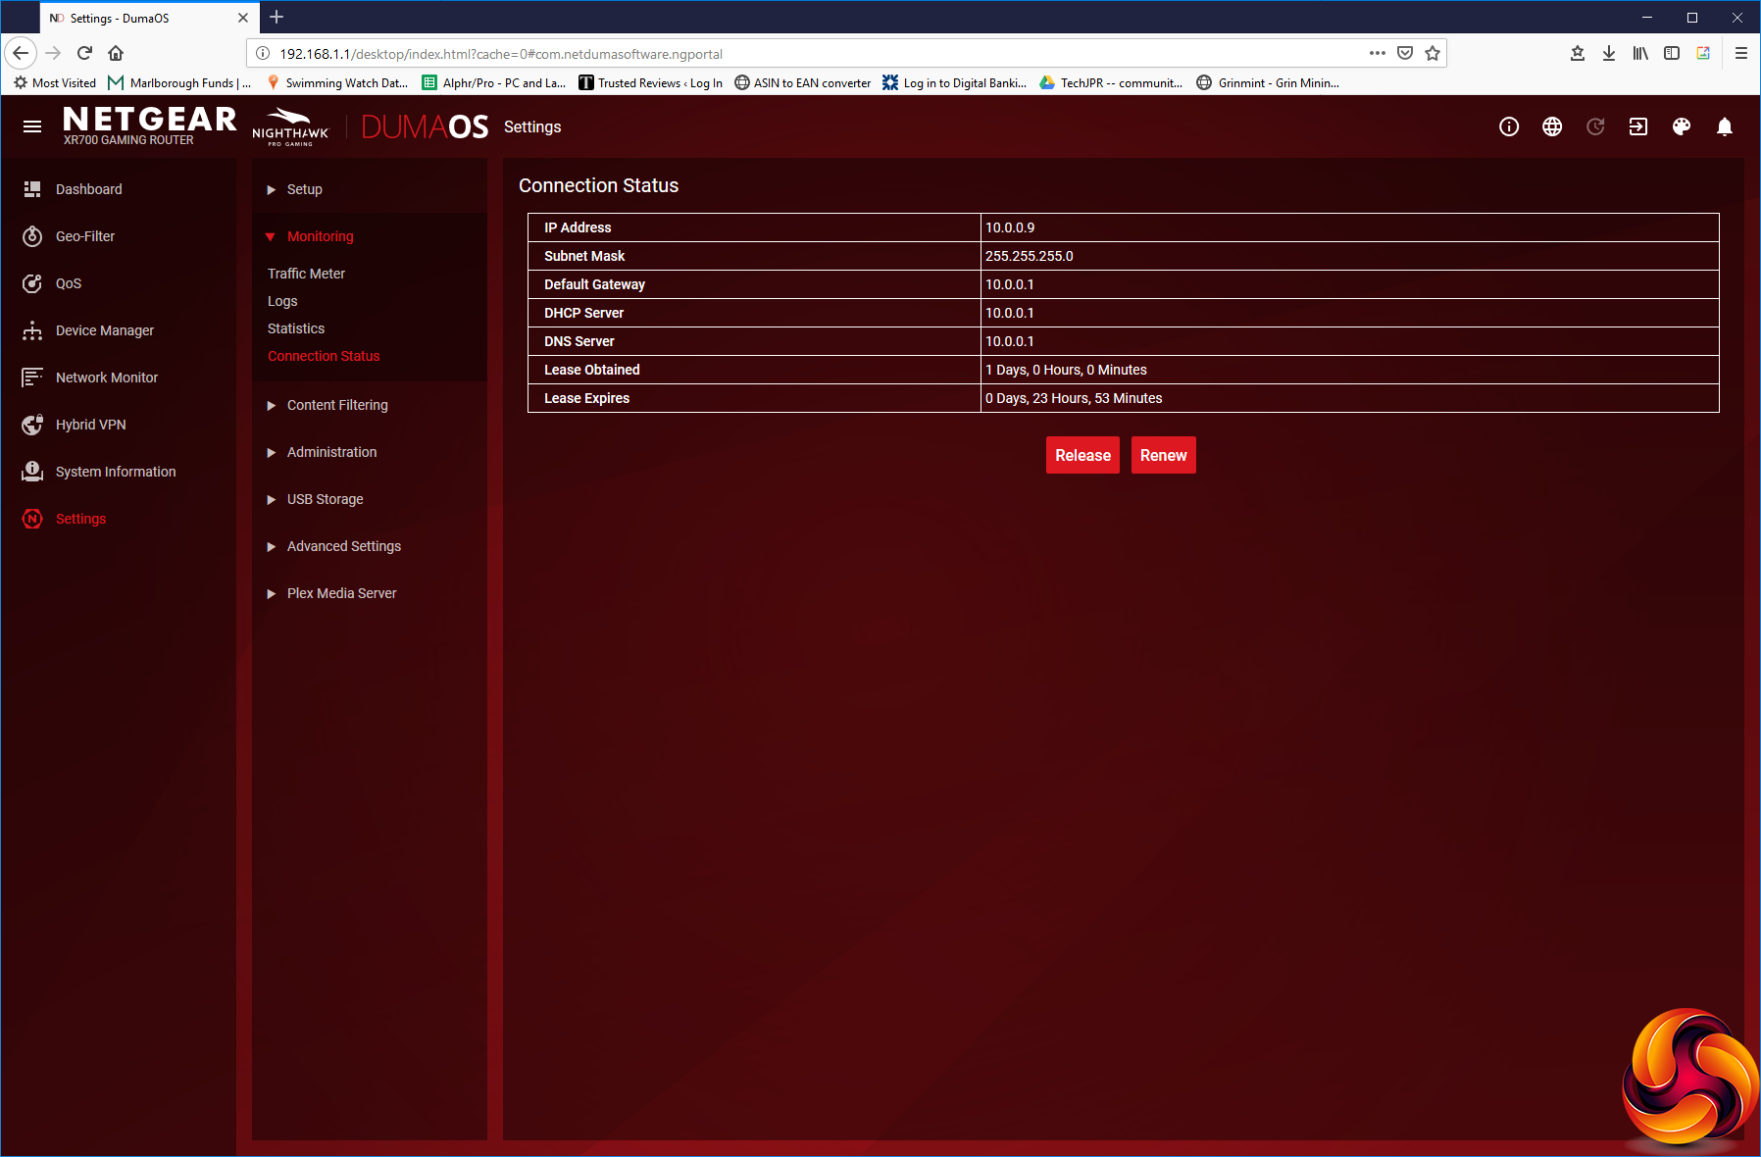Click the QoS sidebar icon
Image resolution: width=1761 pixels, height=1157 pixels.
click(x=32, y=283)
